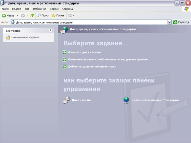Click inside the Адрес address field
191x143 pixels.
point(89,22)
